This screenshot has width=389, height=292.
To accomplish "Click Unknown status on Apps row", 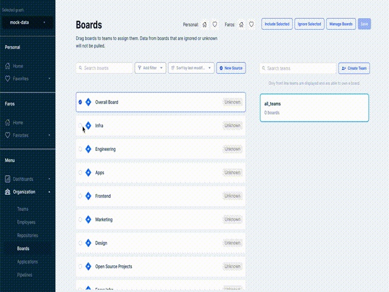I will [232, 173].
